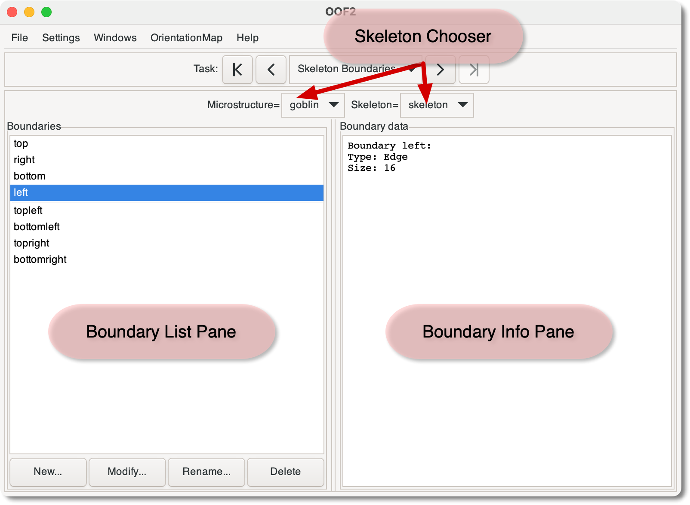Go to the first task page
Viewport: 690px width, 505px height.
tap(237, 70)
